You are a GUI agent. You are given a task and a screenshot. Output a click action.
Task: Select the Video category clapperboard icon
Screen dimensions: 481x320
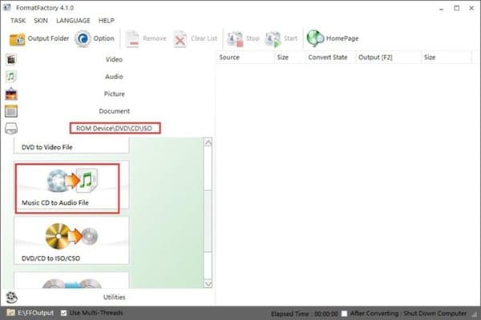pyautogui.click(x=11, y=59)
